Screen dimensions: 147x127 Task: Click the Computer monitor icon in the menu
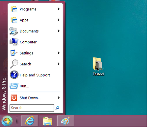[x=14, y=42]
